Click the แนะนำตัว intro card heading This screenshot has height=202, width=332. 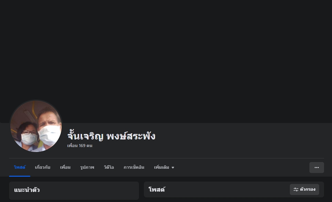click(27, 190)
